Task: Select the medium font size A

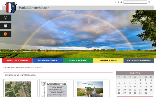Action: click(118, 2)
